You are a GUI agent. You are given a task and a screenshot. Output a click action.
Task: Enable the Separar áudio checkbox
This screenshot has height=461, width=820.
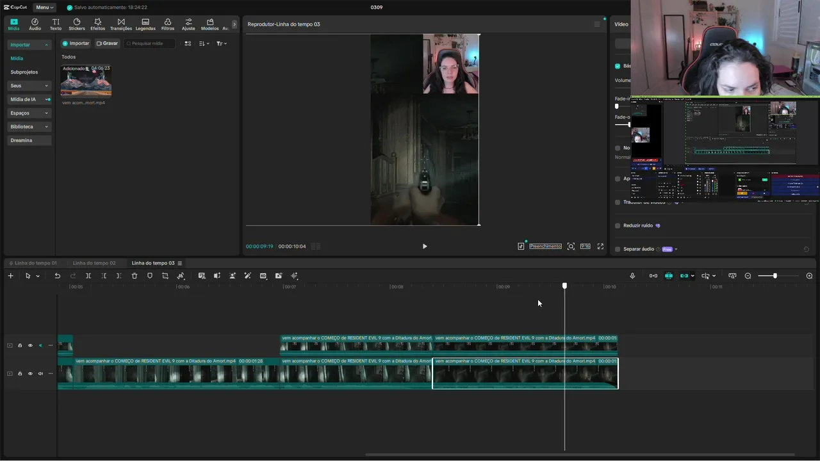pyautogui.click(x=618, y=249)
